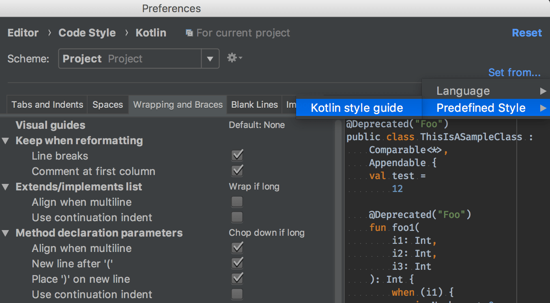Enable Align when multiline for Extends/implements list
Viewport: 550px width, 303px height.
tap(237, 202)
